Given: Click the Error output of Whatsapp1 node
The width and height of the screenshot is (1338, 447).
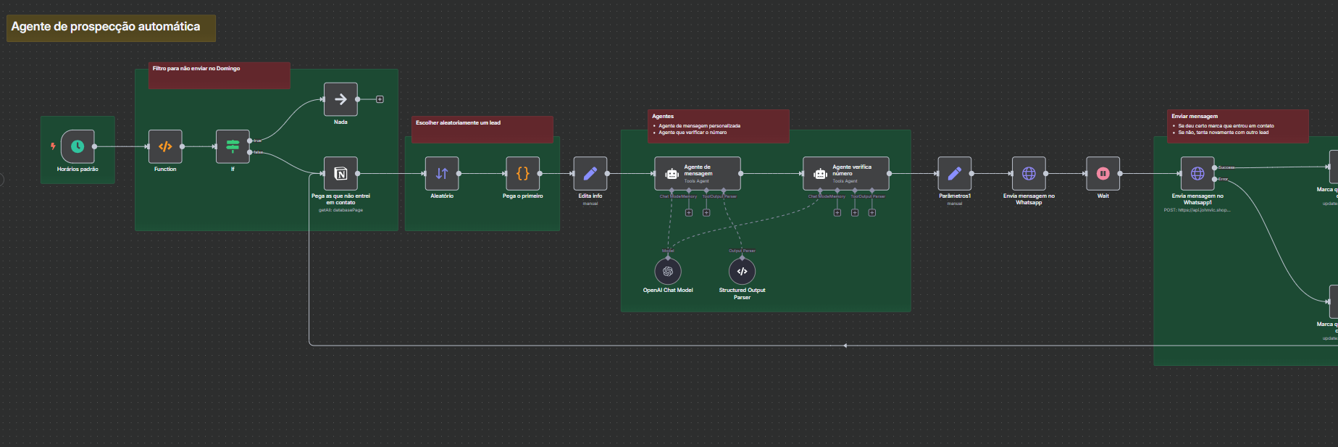Looking at the screenshot, I should coord(1215,179).
